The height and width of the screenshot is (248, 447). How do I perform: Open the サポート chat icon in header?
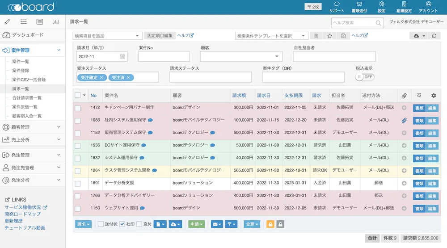point(337,4)
